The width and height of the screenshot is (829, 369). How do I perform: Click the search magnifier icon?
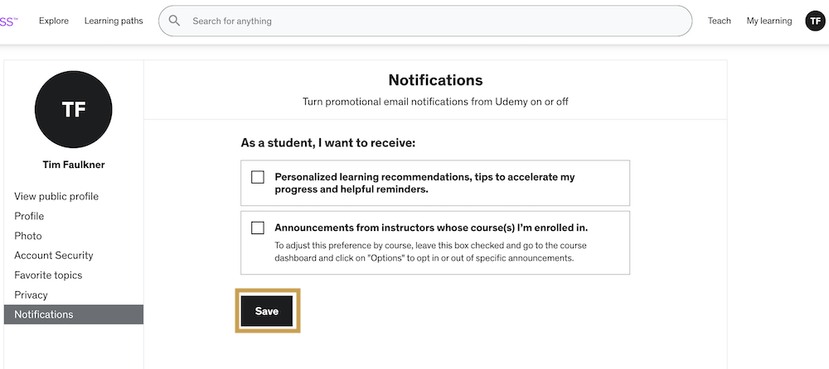(x=175, y=21)
